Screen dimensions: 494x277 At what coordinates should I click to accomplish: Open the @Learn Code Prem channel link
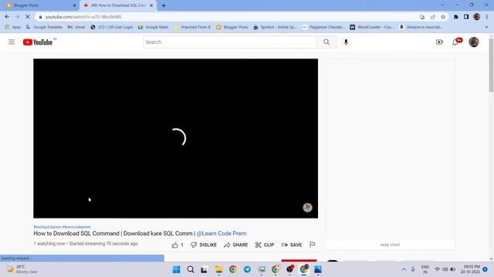click(x=222, y=234)
